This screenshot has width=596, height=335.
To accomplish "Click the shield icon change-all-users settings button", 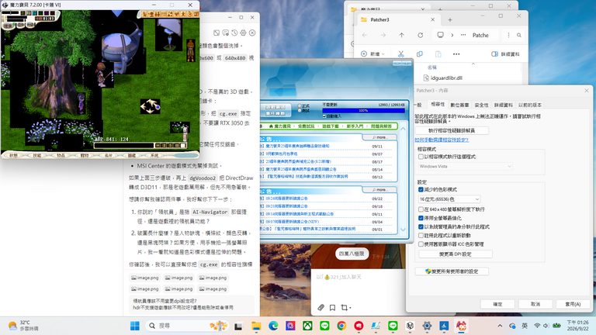I will click(452, 271).
